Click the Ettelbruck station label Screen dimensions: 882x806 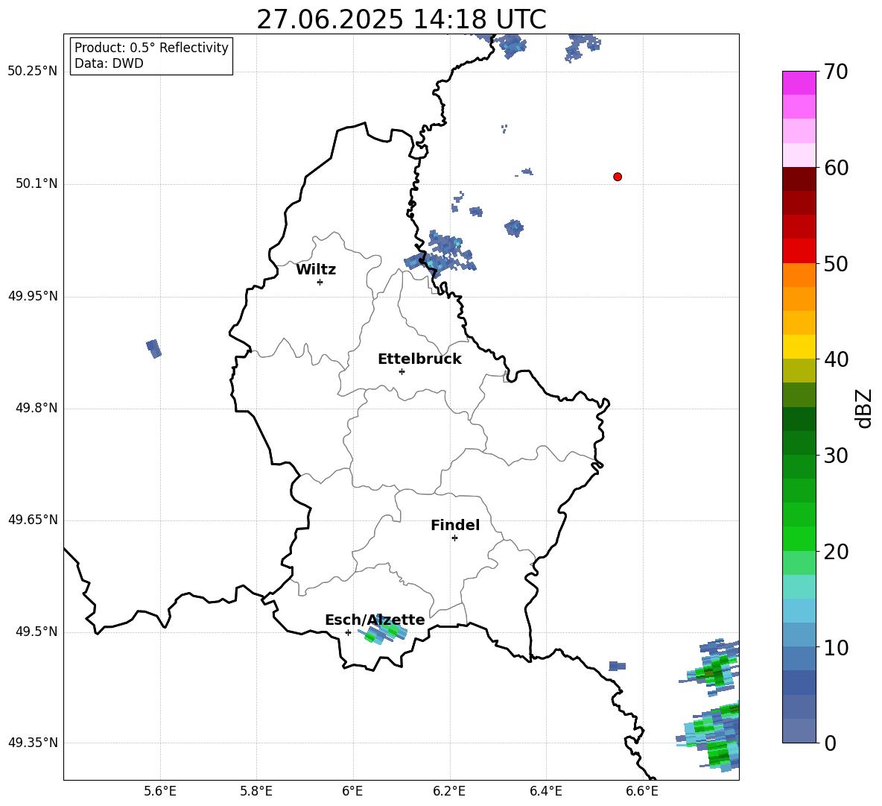tap(419, 359)
